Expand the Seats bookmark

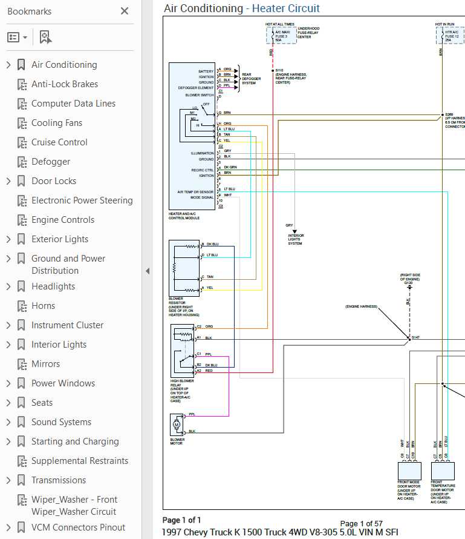pos(8,403)
